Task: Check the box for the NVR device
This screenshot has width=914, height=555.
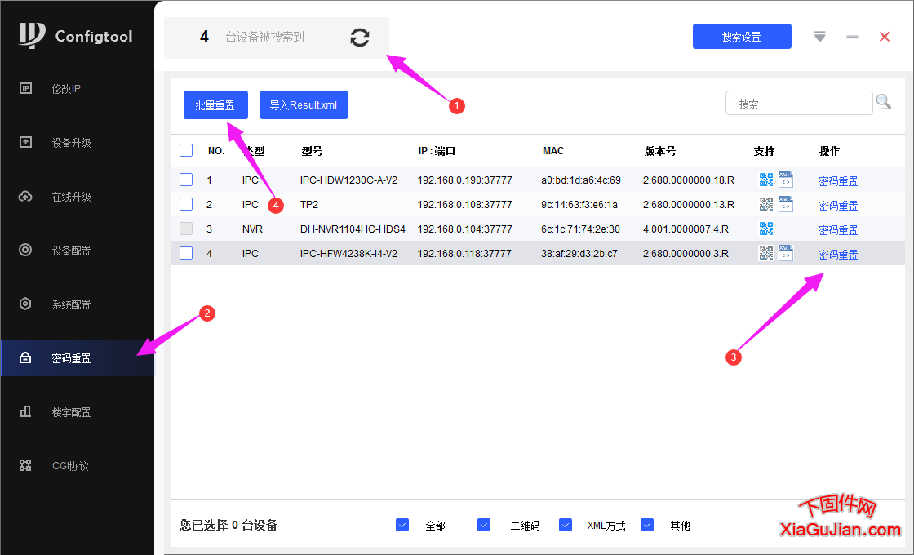Action: coord(186,229)
